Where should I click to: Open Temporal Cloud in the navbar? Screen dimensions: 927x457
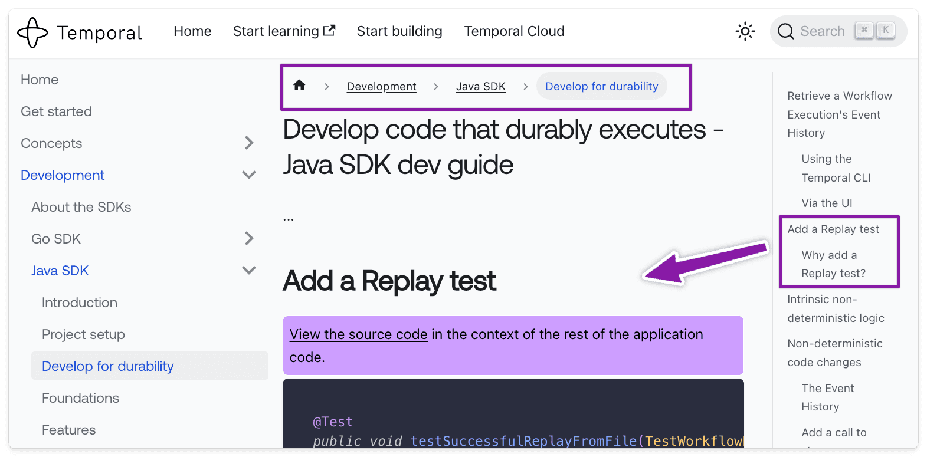click(x=514, y=31)
